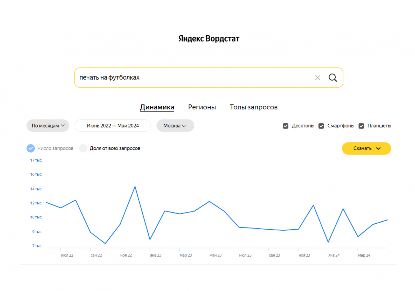Switch to the Динамика tab
The image size is (415, 291).
tap(157, 107)
